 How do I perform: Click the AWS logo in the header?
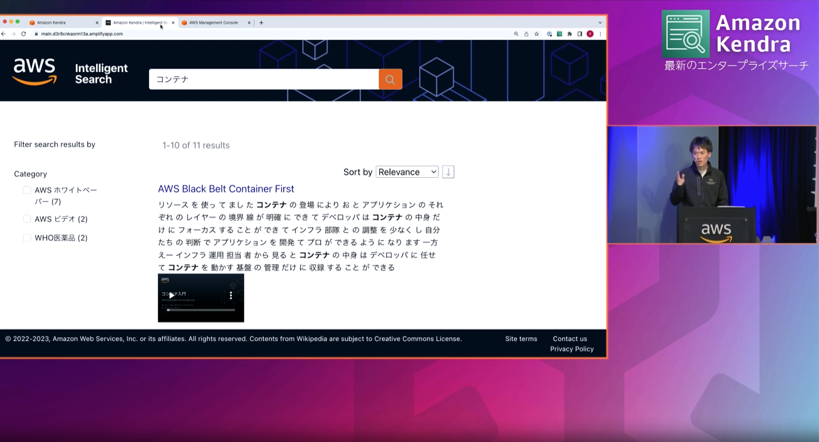point(35,72)
